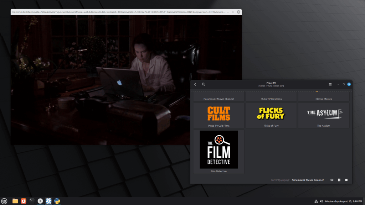This screenshot has width=365, height=205.
Task: Switch to the Python app in taskbar
Action: [57, 201]
